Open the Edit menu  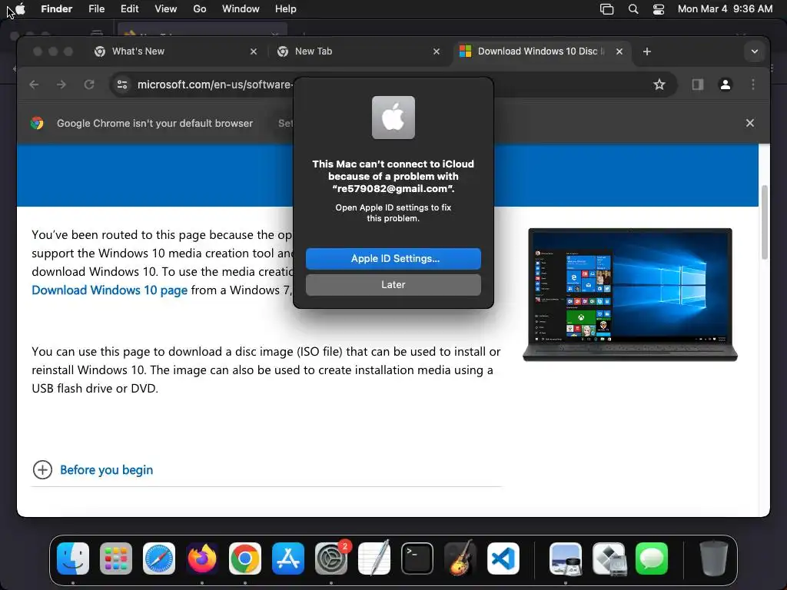click(129, 9)
